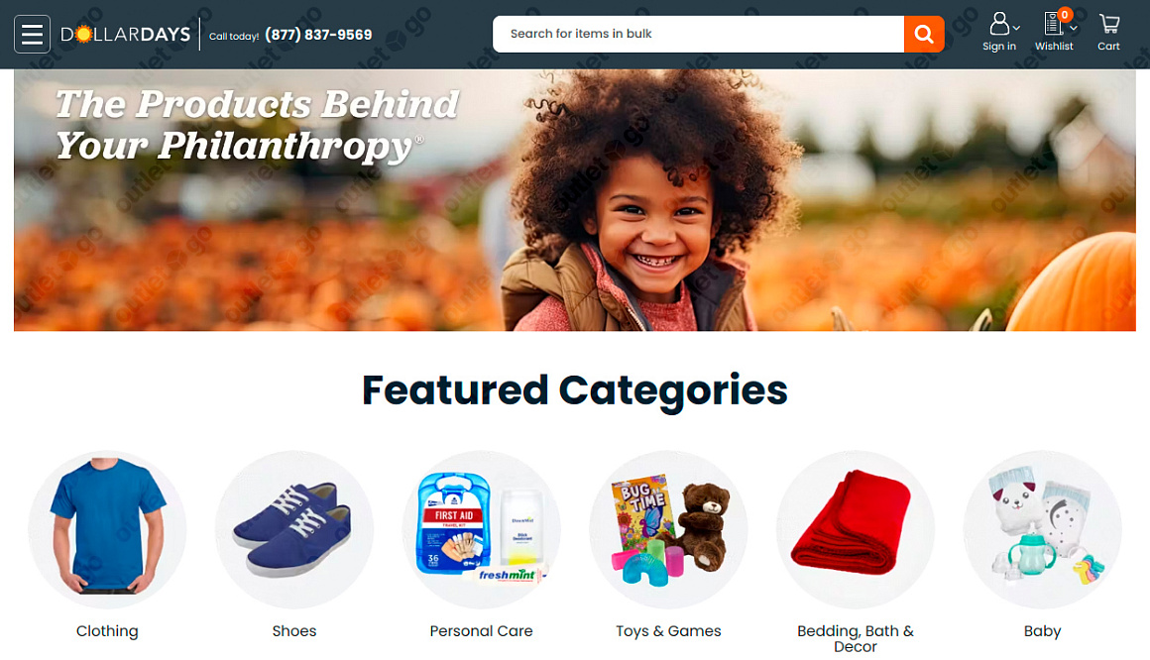Click the Search for items in bulk field

click(698, 34)
